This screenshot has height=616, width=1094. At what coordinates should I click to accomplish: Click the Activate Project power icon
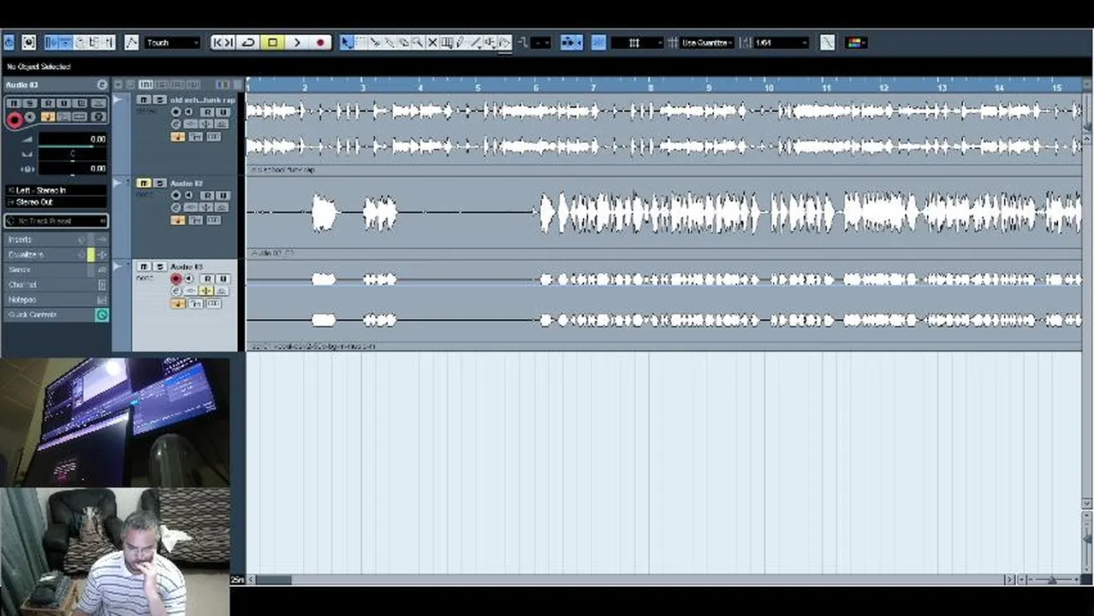pos(9,42)
